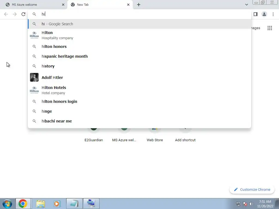Screen dimensions: 279x209
Task: Click the Hilton logo in the Hilton Hospitality company suggestion
Action: click(34, 35)
